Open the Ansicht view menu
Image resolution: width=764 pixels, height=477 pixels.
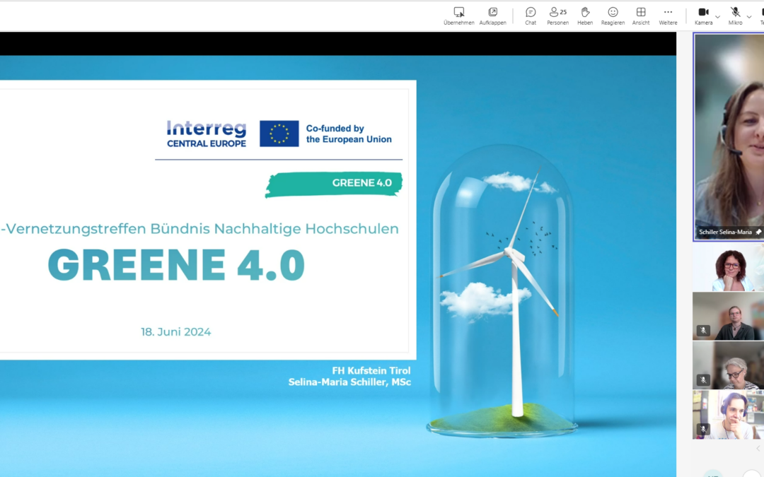pos(641,12)
